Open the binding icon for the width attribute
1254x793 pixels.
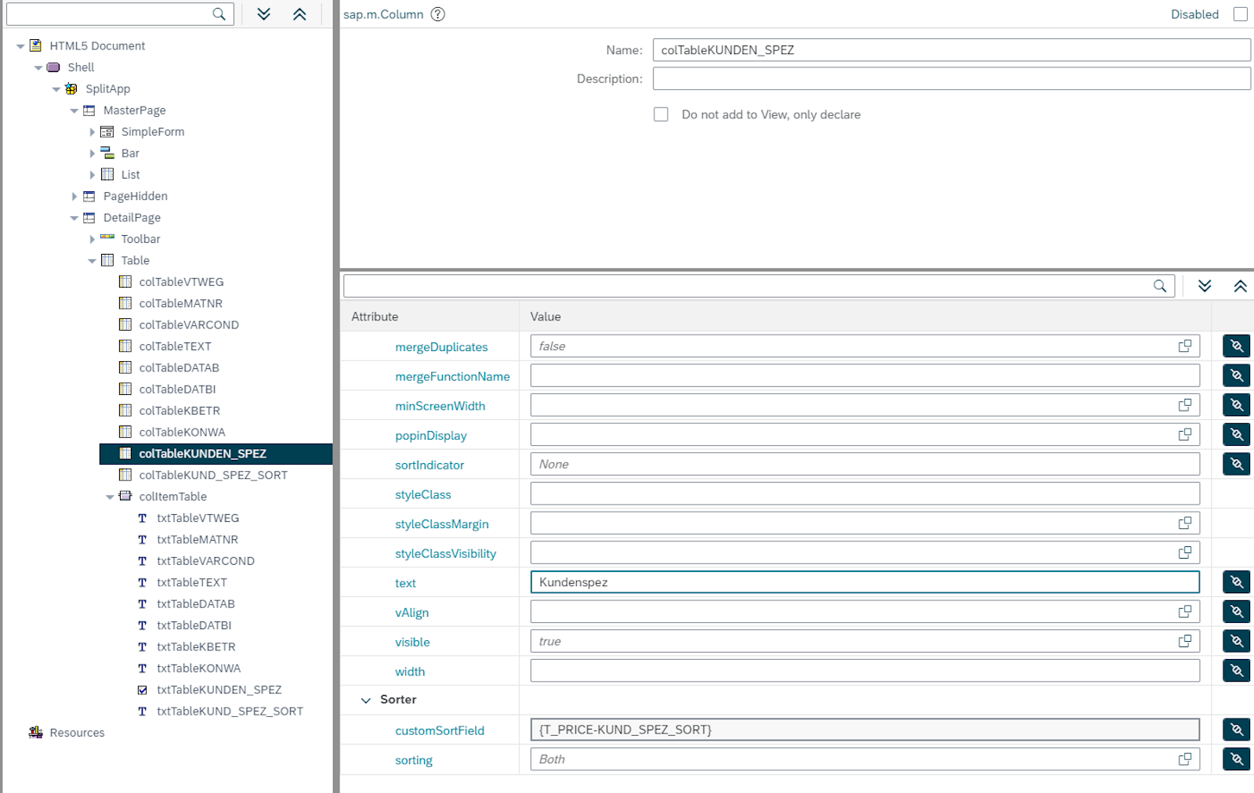point(1236,670)
